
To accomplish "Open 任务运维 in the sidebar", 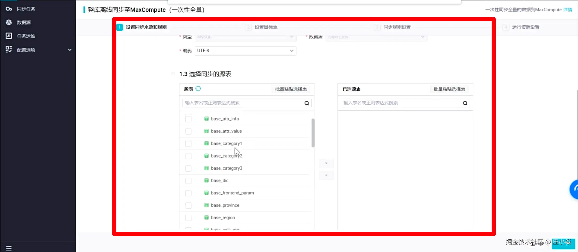I will (x=26, y=36).
